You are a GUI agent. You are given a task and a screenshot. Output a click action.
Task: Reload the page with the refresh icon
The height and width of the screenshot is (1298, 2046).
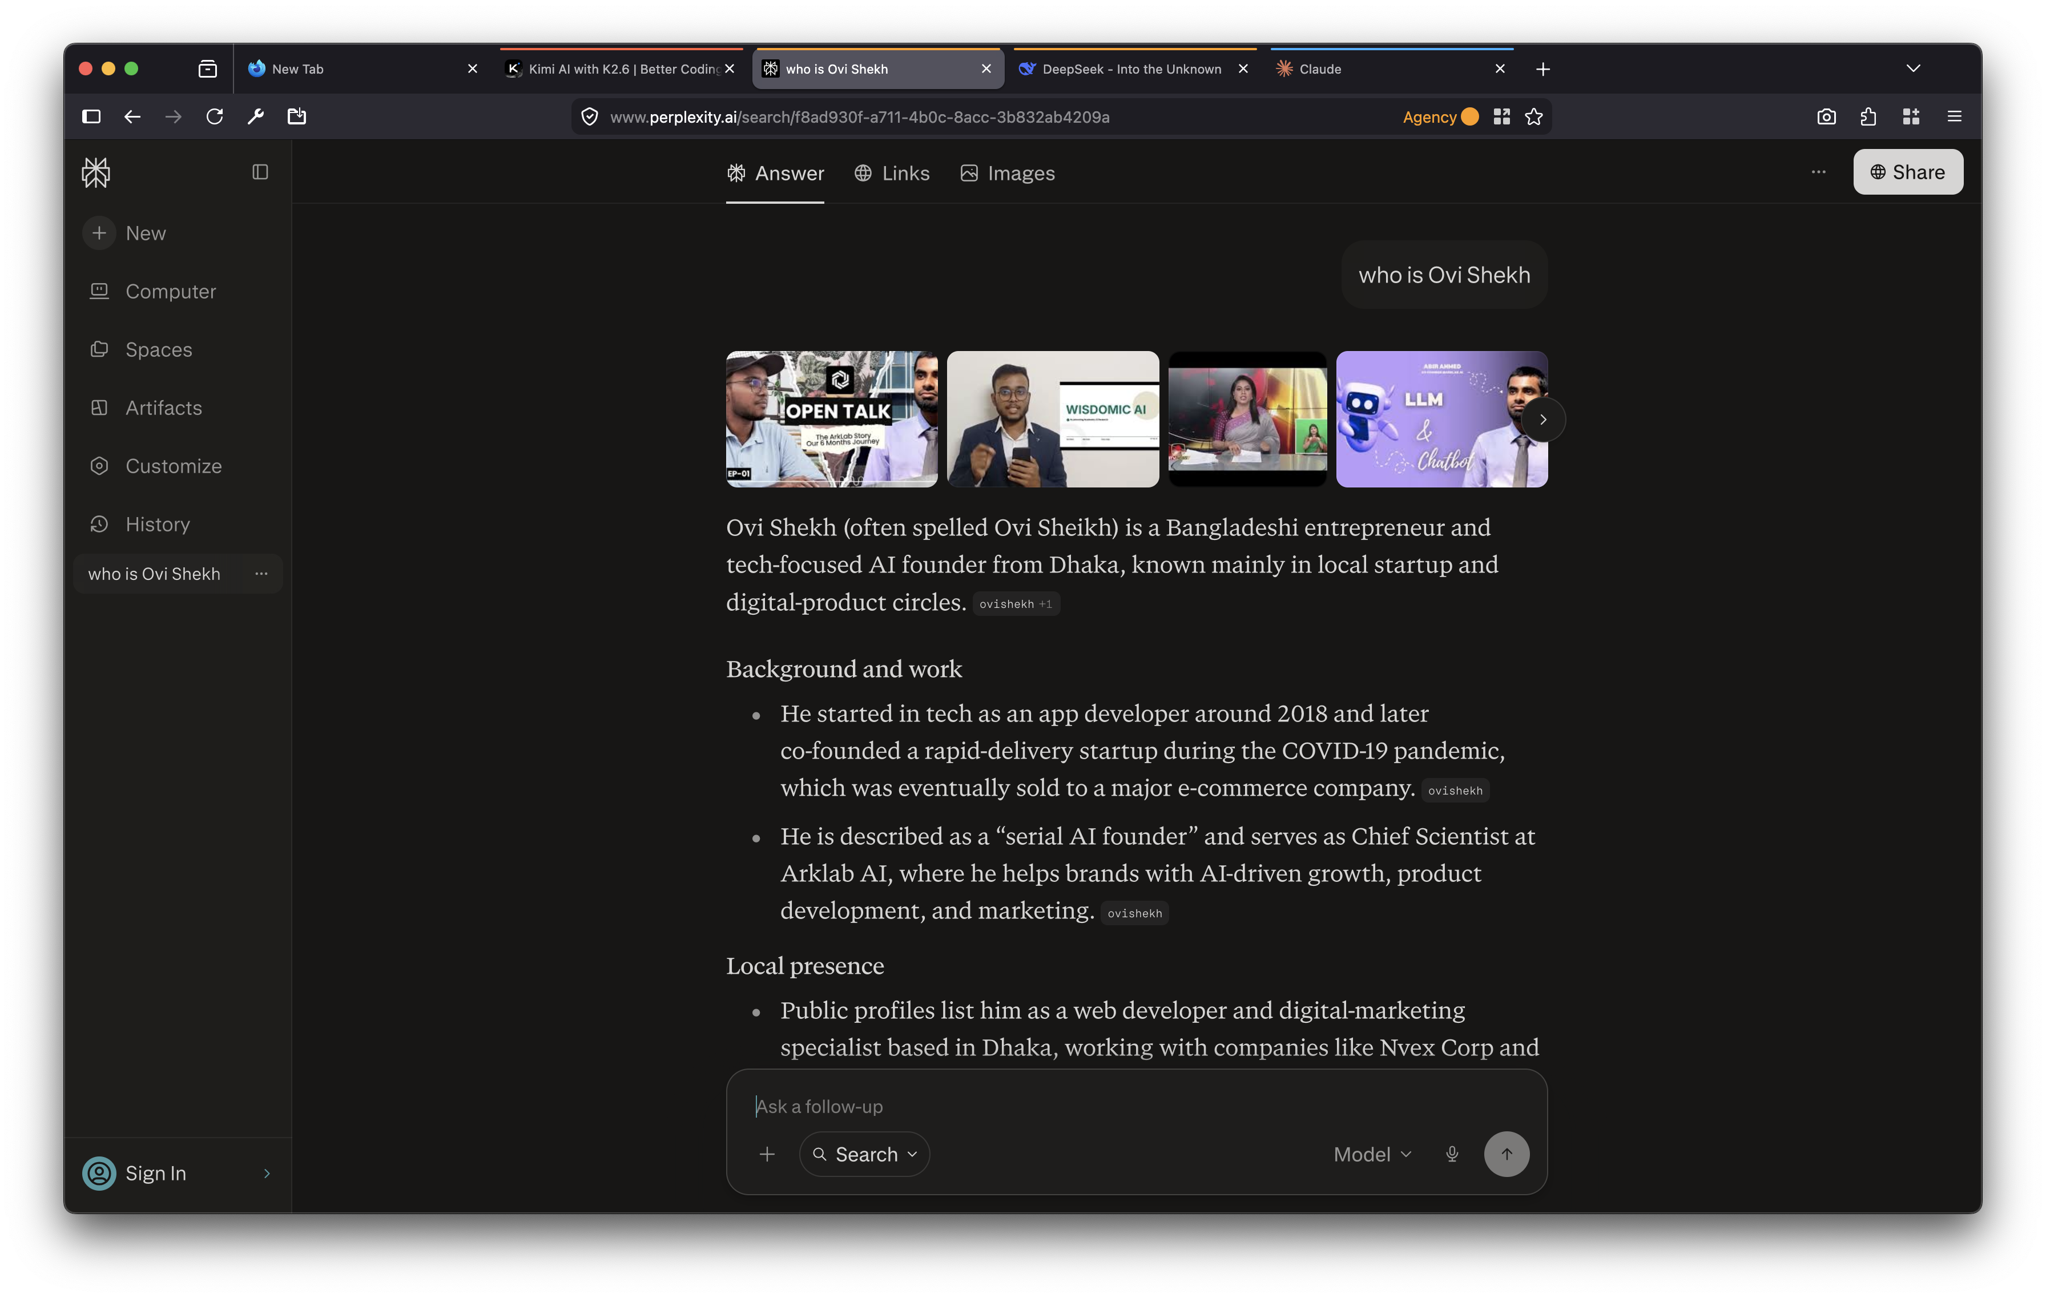(214, 117)
